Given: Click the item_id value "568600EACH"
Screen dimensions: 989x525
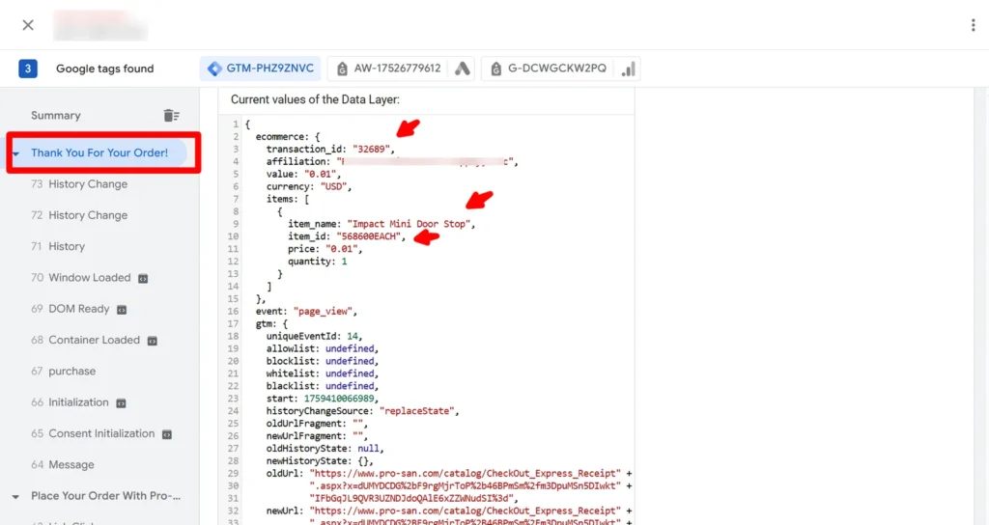Looking at the screenshot, I should pyautogui.click(x=368, y=236).
